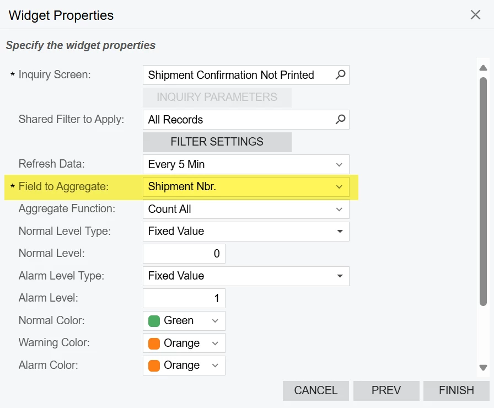This screenshot has height=408, width=494.
Task: Click the Alarm Level input field
Action: (184, 298)
